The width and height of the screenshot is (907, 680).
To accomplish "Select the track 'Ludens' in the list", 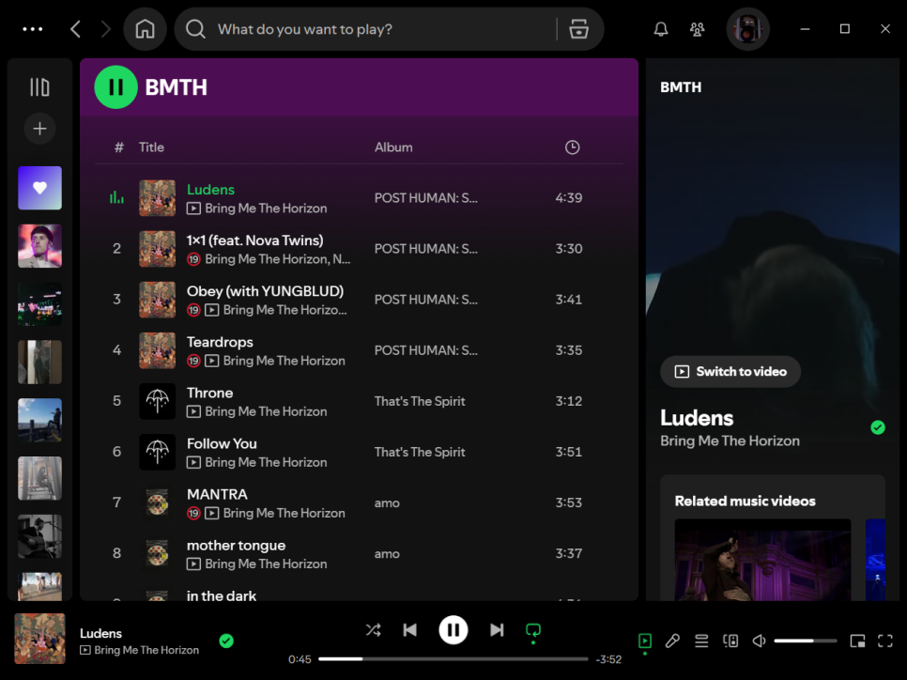I will (x=210, y=190).
